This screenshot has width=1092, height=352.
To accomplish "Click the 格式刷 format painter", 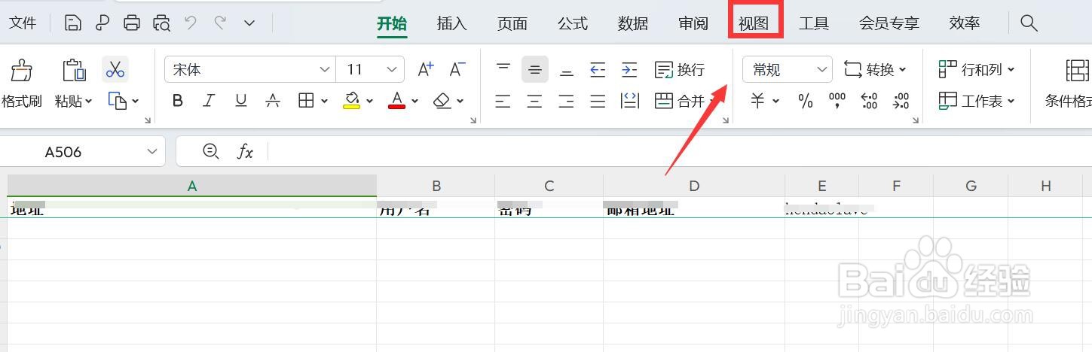I will [x=21, y=83].
